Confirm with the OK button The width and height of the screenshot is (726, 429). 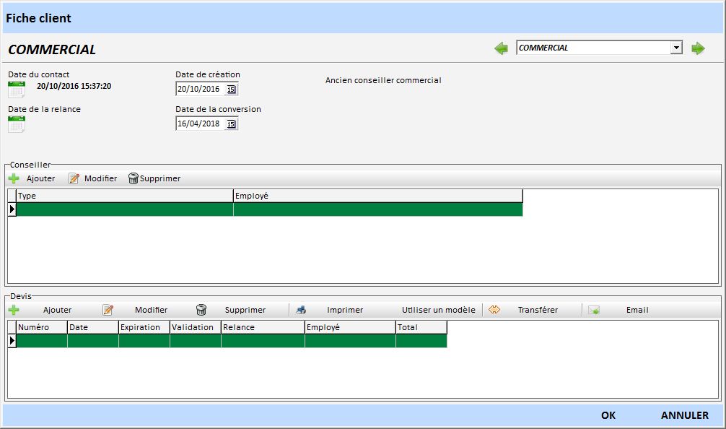(608, 415)
